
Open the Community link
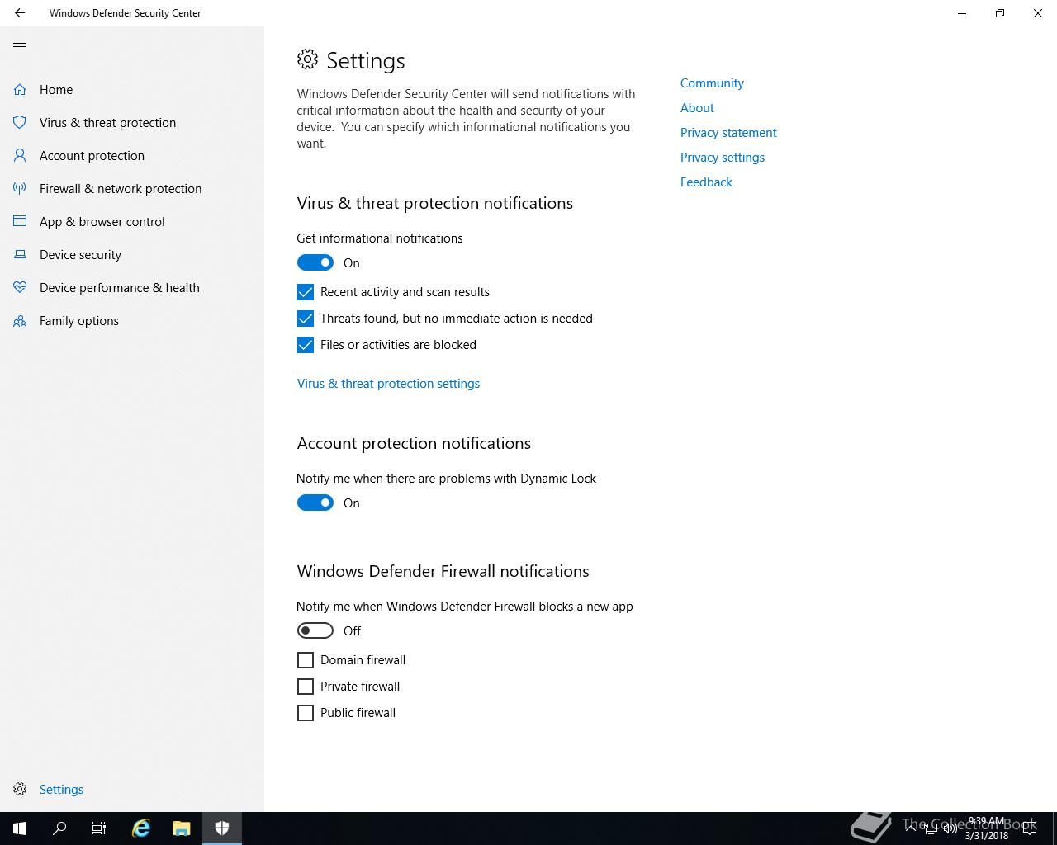[x=712, y=83]
